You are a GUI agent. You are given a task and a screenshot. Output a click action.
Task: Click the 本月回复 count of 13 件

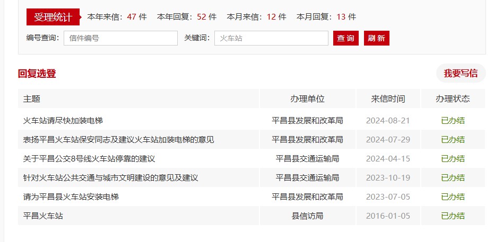(346, 17)
